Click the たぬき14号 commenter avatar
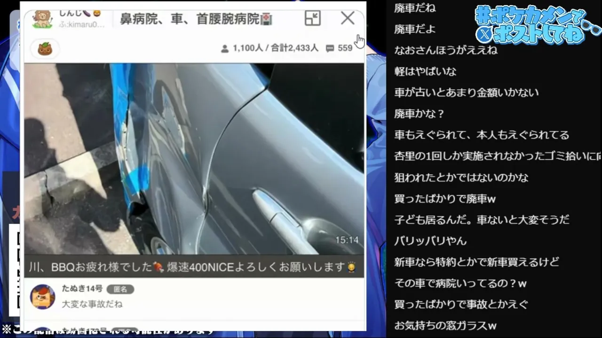Viewport: 602px width, 338px height. (x=42, y=297)
